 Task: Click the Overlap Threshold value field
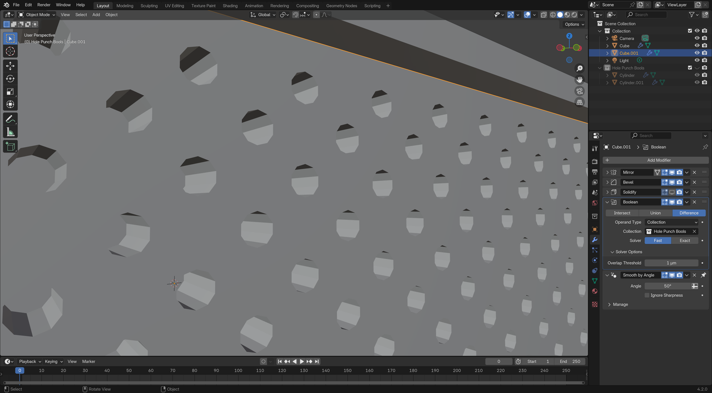coord(671,263)
